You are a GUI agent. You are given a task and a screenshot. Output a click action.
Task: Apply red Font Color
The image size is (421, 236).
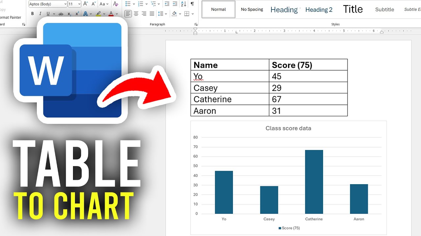111,14
